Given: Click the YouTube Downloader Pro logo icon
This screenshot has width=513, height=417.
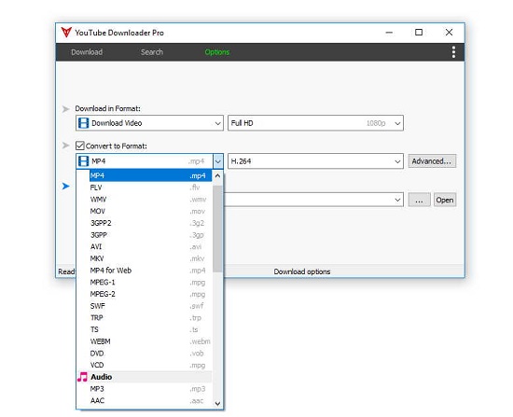Looking at the screenshot, I should (66, 32).
